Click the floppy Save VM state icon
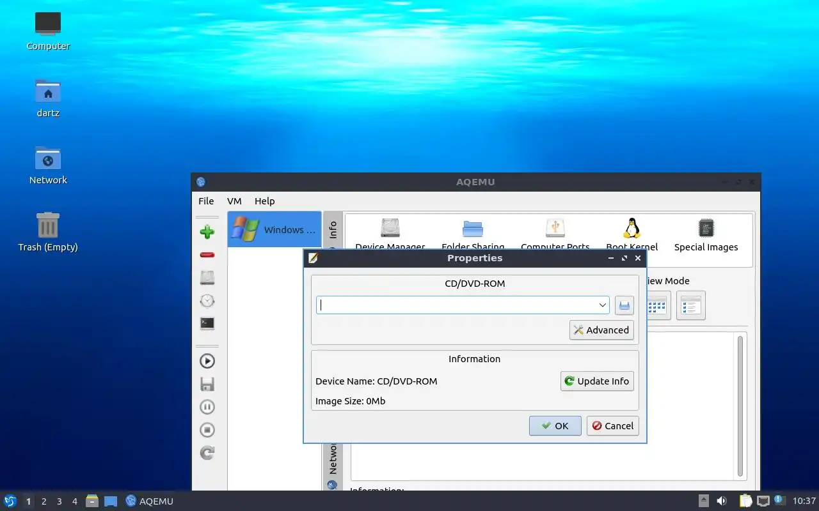 click(x=207, y=384)
